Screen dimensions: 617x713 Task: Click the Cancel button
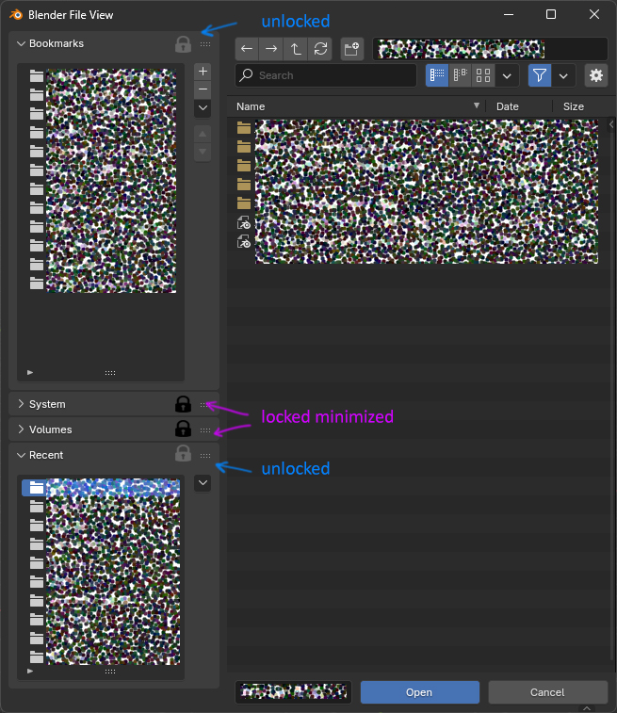[547, 692]
